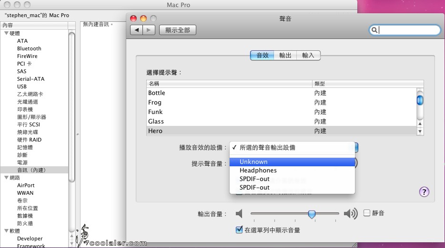Viewport: 445px width, 248px height.
Task: Select 平行 SCSI in Mac Pro sidebar
Action: coord(29,124)
